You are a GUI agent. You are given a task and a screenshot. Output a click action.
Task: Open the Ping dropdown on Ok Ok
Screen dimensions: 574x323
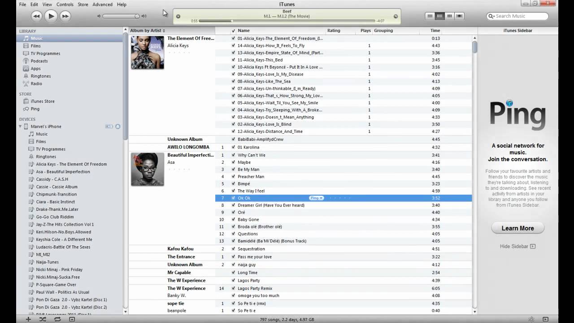[x=316, y=198]
